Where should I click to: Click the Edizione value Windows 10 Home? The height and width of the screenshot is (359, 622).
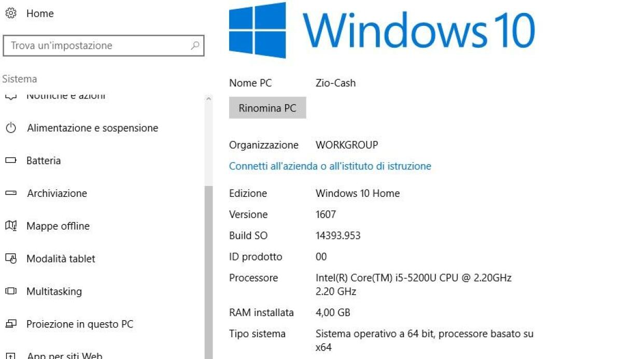358,193
